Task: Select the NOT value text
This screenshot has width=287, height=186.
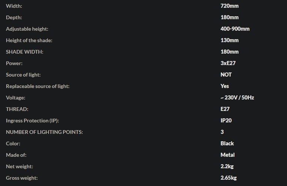Action: tap(226, 75)
